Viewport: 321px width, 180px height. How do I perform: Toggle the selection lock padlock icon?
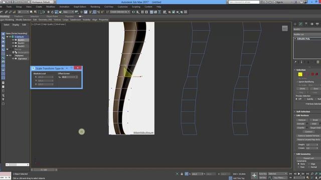click(x=182, y=174)
